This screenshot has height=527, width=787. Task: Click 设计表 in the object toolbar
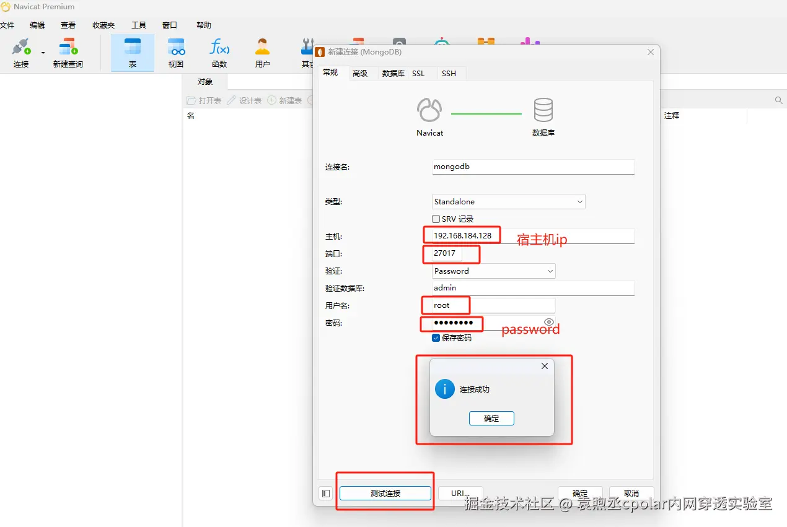point(244,100)
